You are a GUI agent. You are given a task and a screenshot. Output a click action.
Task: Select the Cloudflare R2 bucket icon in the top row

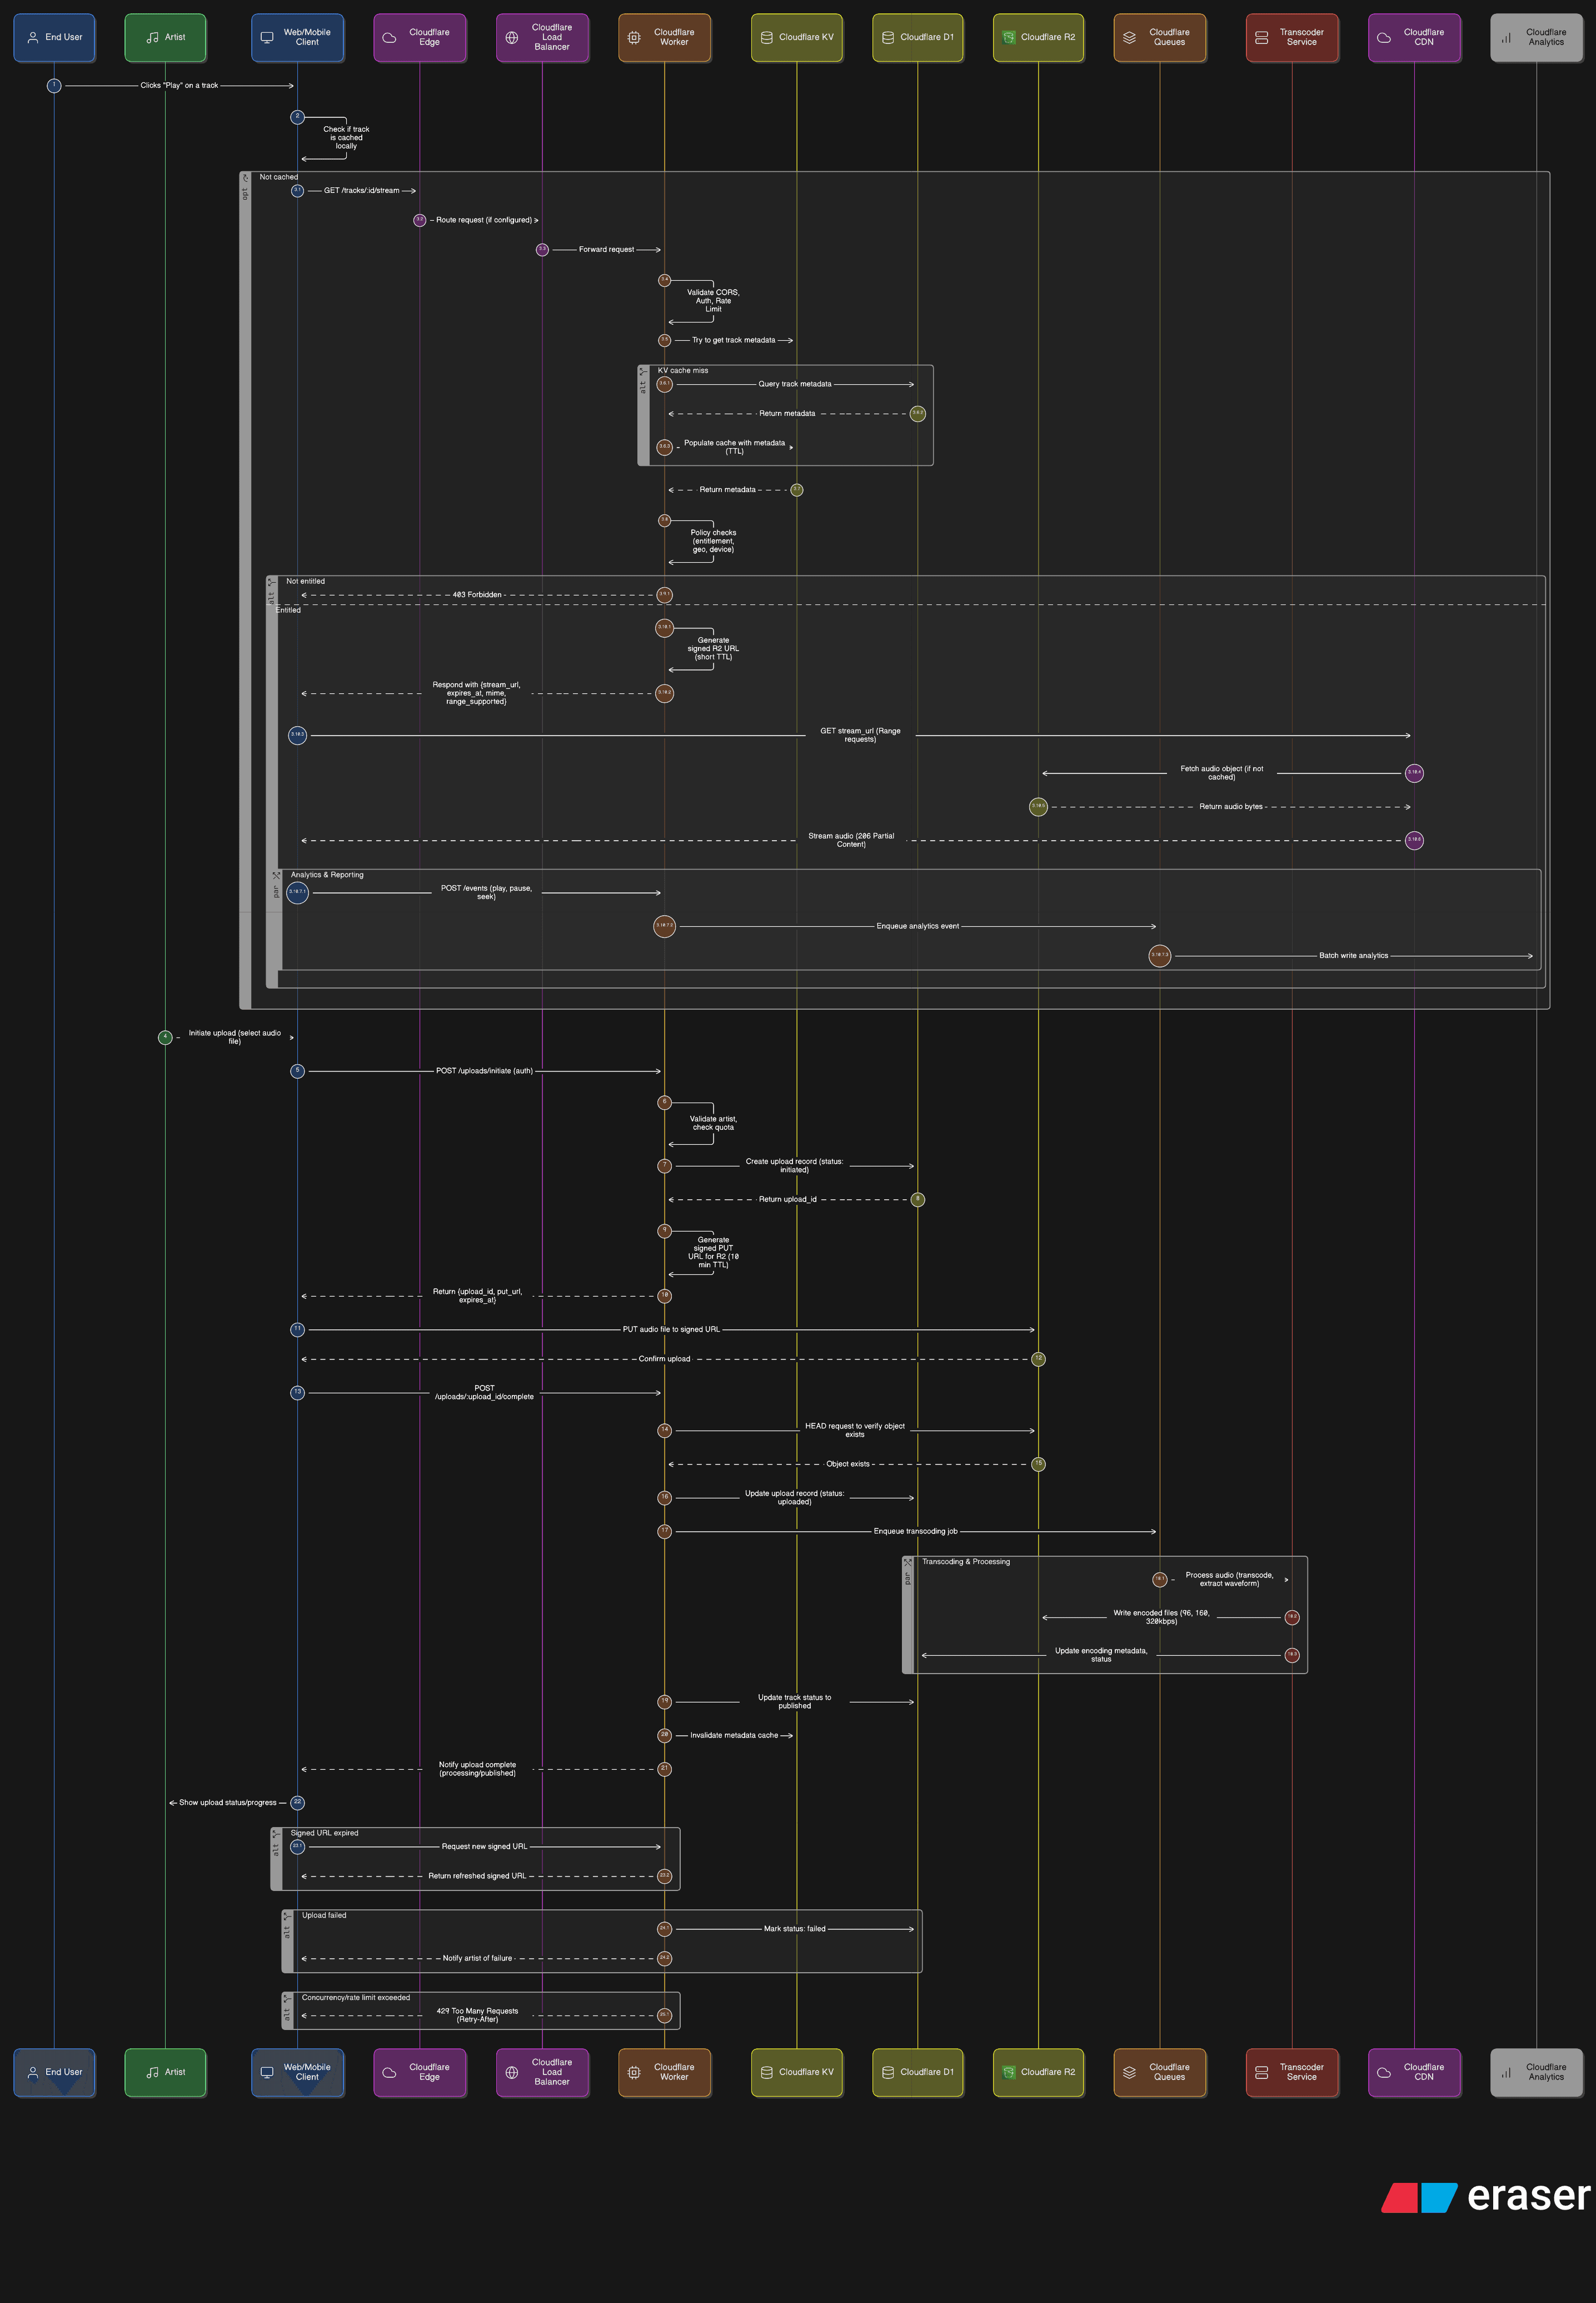click(1009, 38)
